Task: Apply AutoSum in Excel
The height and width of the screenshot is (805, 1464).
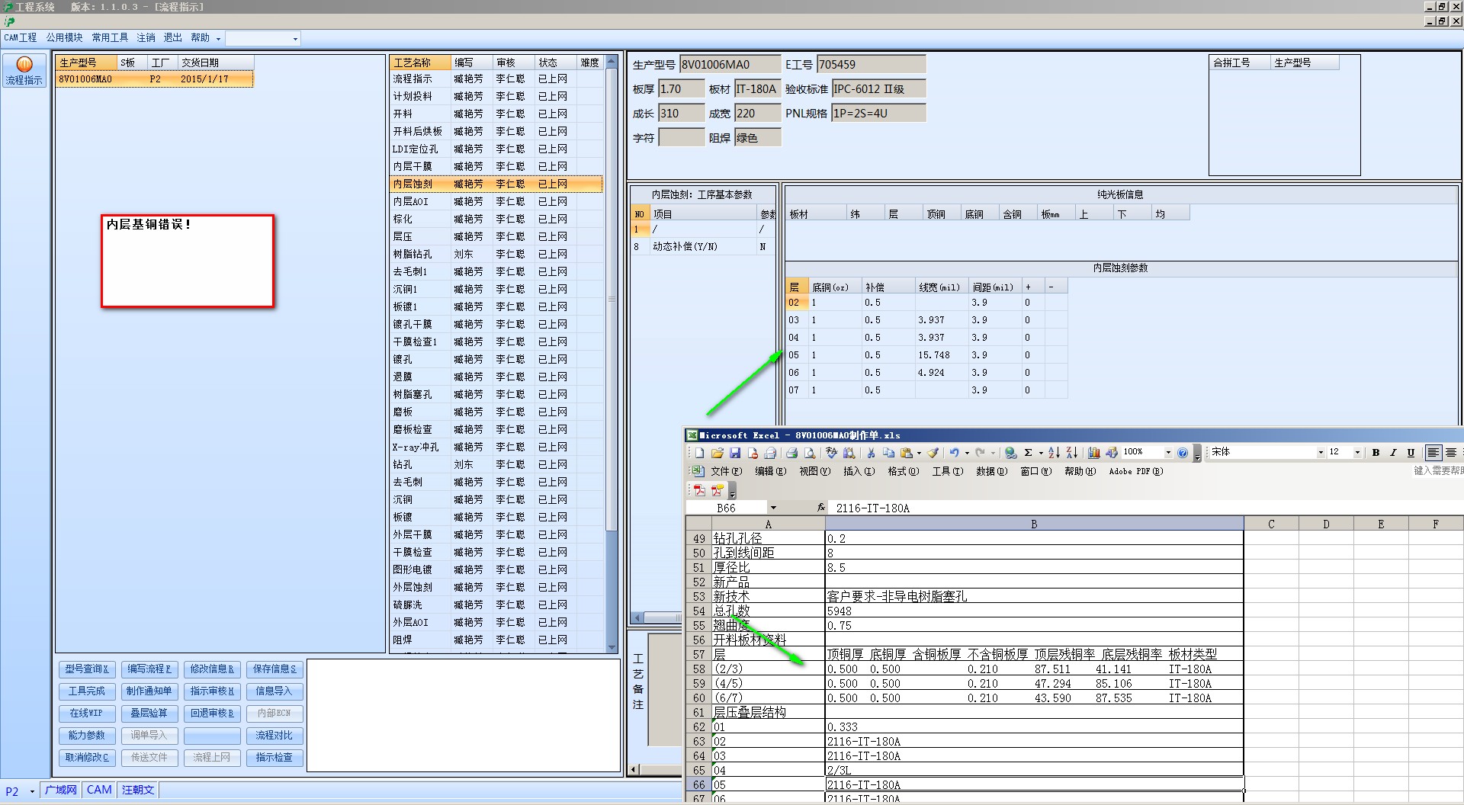Action: [1028, 453]
